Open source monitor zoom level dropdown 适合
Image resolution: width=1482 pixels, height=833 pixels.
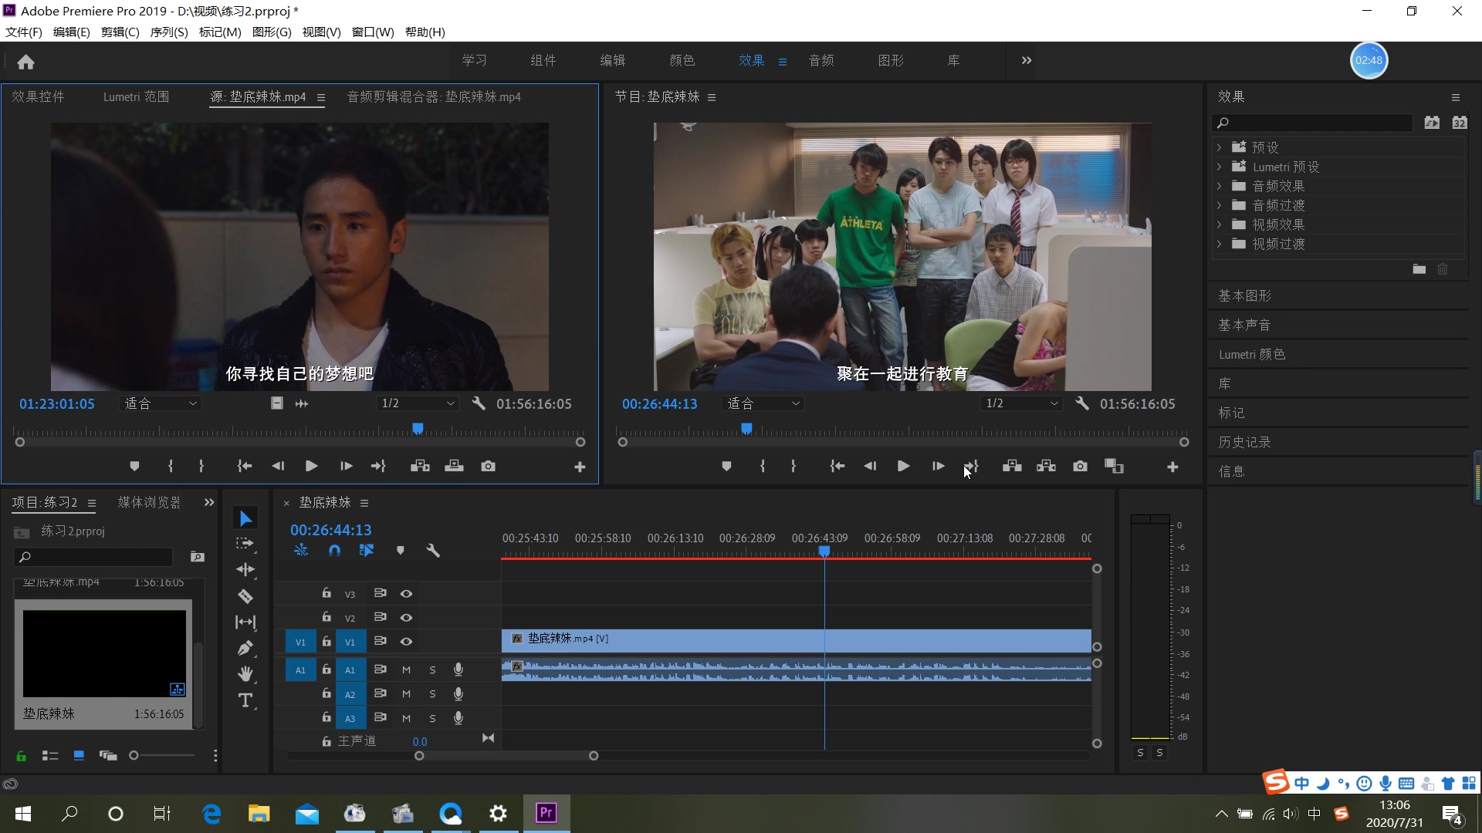pos(161,403)
